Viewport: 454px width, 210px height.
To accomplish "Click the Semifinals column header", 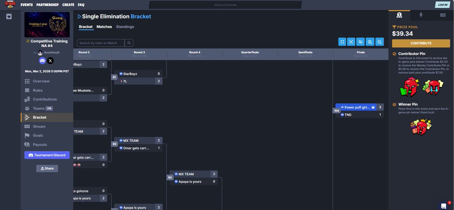I will 305,54.
